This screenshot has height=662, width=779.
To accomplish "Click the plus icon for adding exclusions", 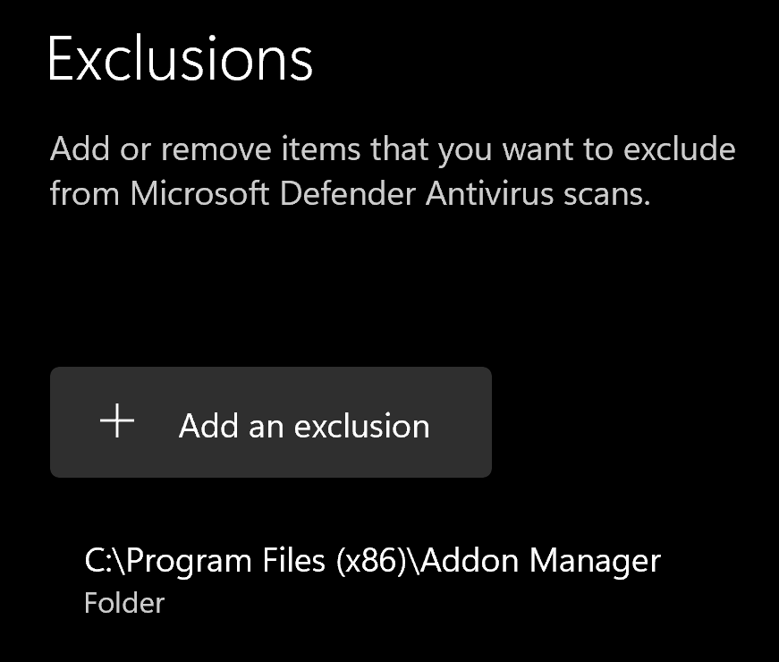I will point(117,421).
